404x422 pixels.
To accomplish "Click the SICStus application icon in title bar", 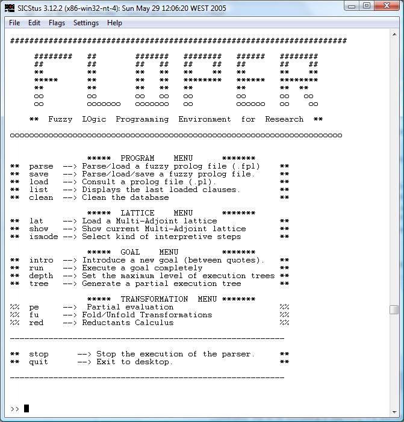I will tap(10, 8).
